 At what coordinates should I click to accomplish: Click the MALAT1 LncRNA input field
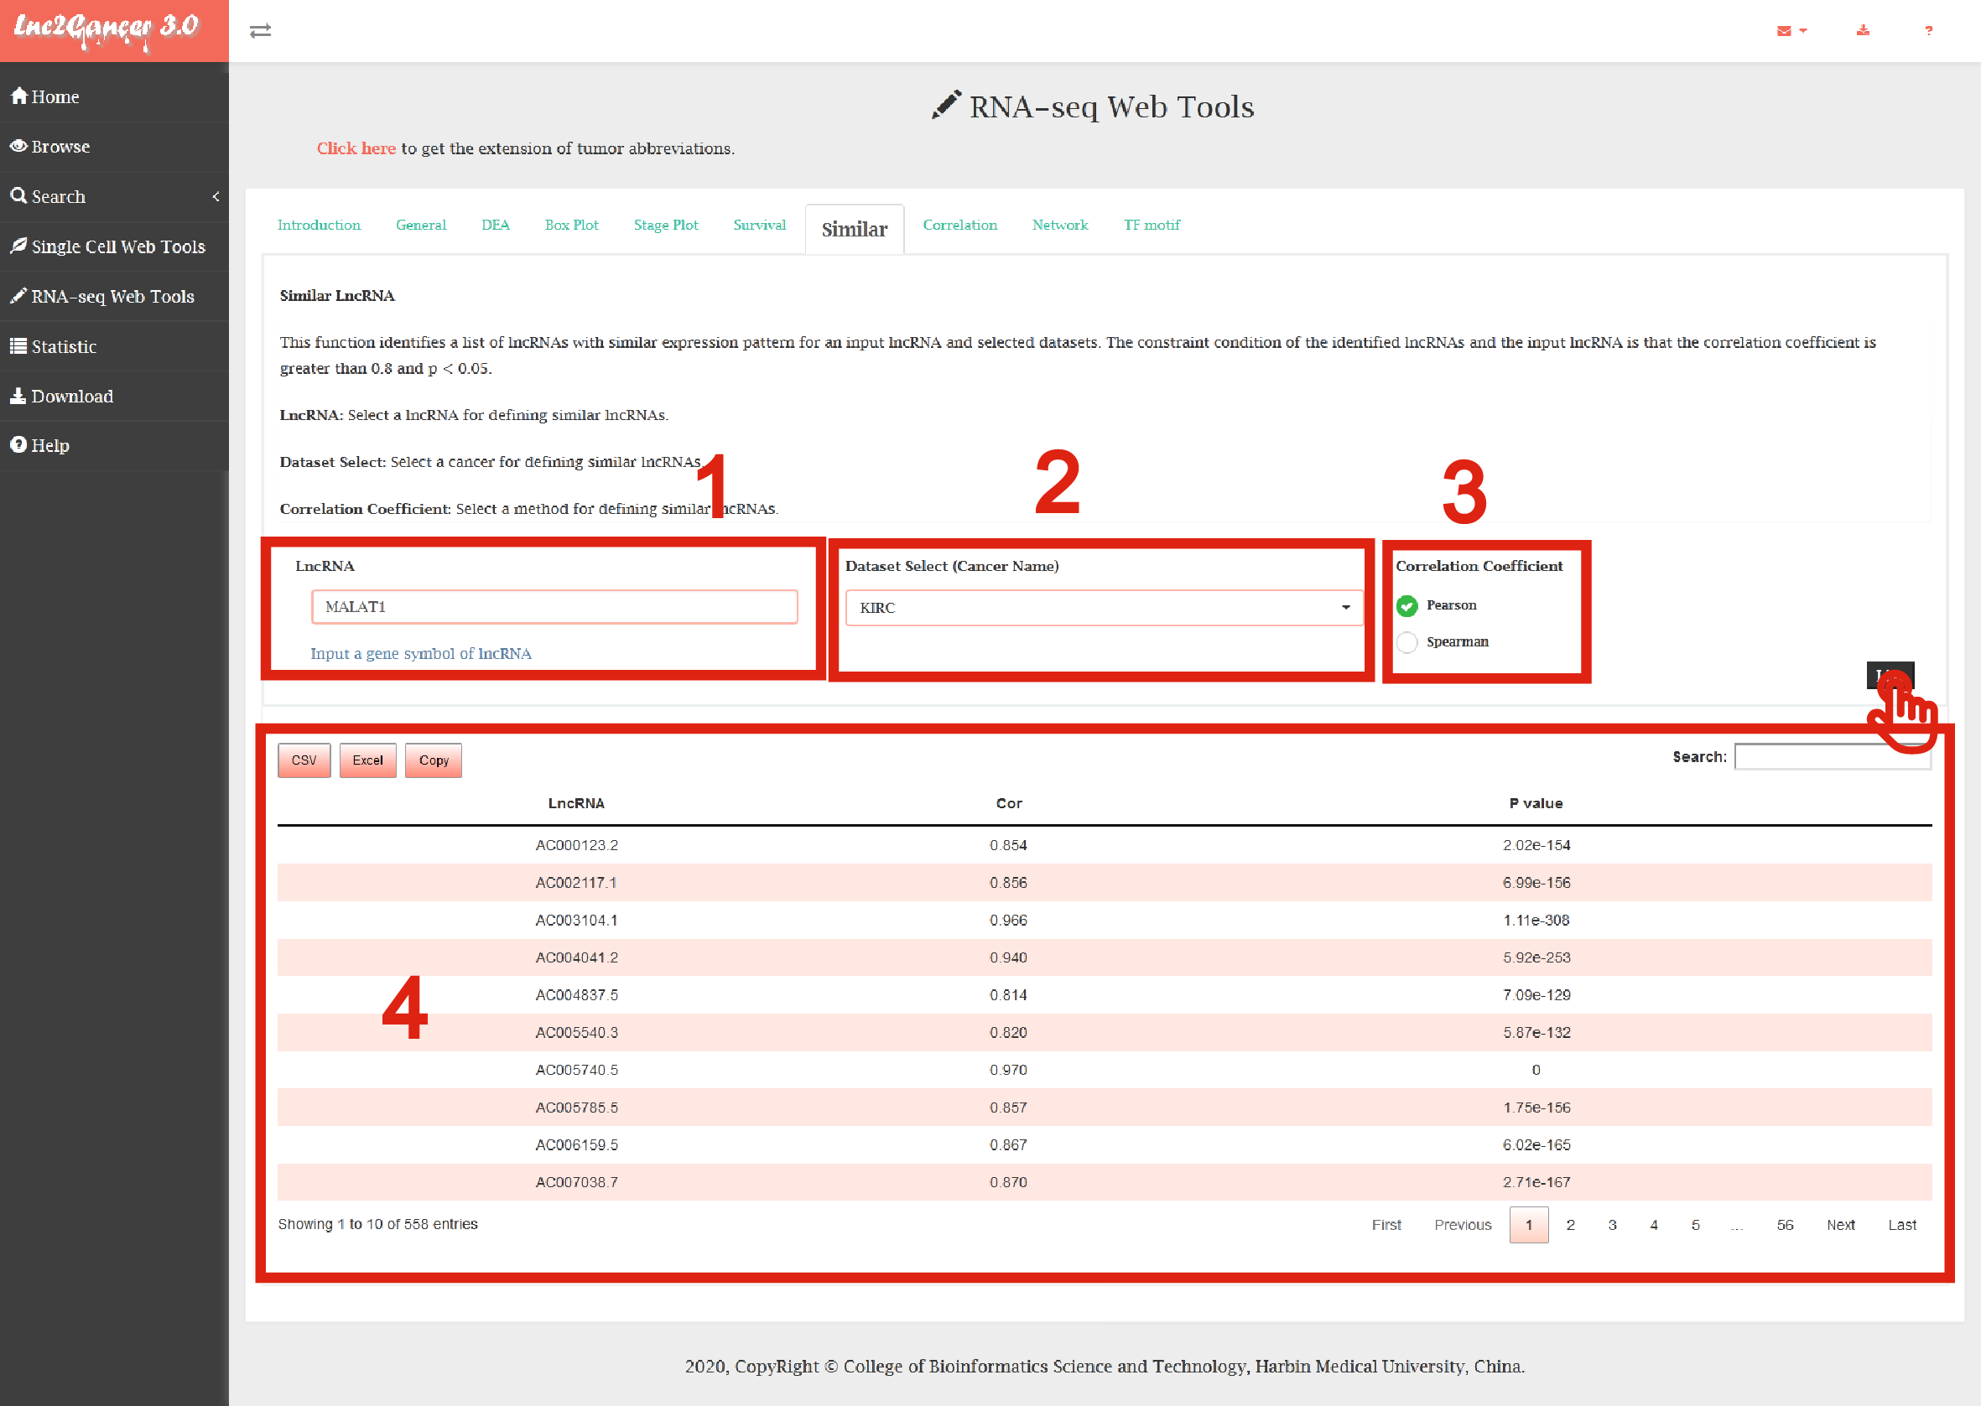click(554, 607)
